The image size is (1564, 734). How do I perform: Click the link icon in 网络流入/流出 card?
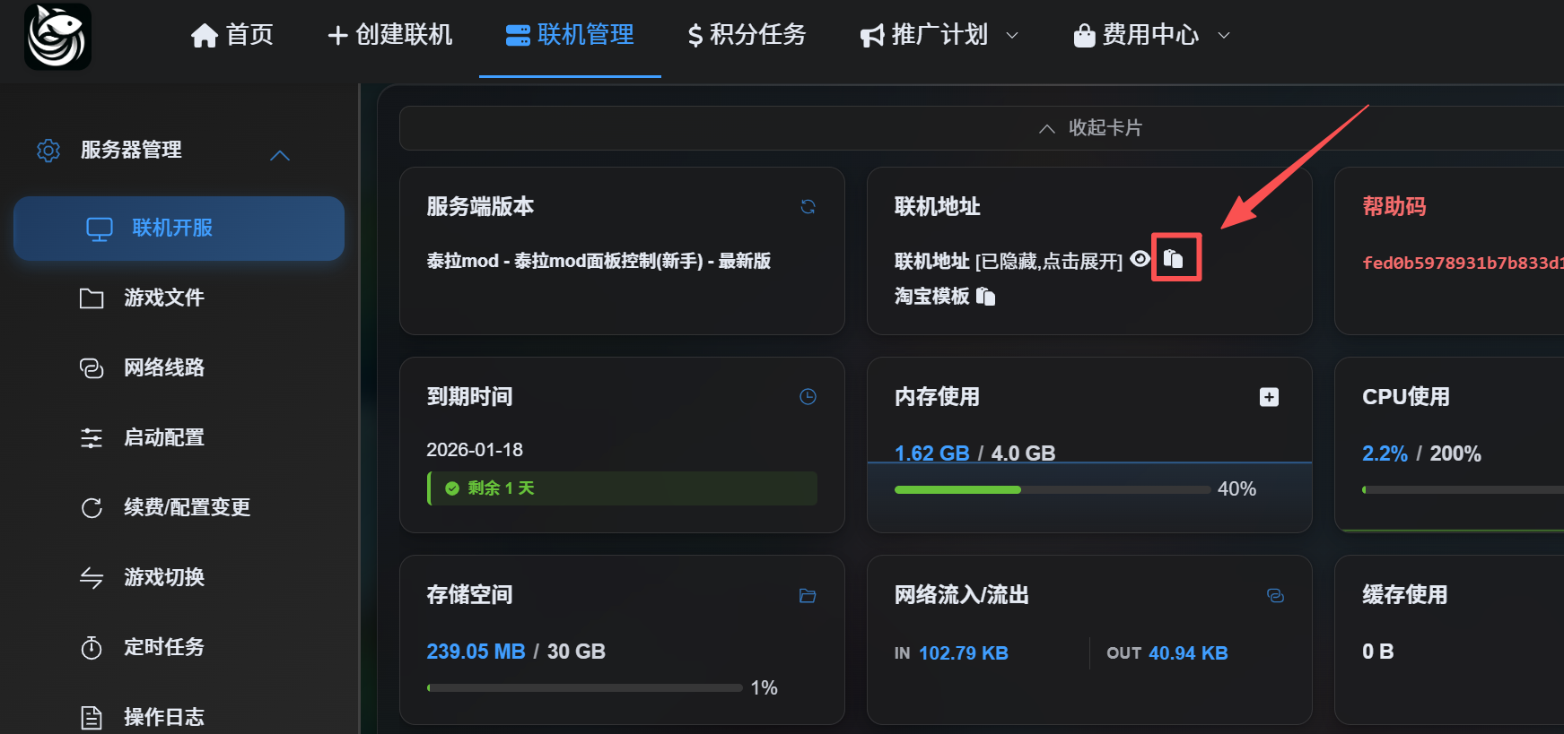(1275, 596)
